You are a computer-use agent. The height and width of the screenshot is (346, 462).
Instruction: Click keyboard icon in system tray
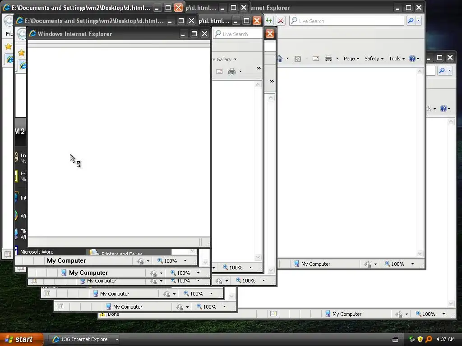coord(395,340)
